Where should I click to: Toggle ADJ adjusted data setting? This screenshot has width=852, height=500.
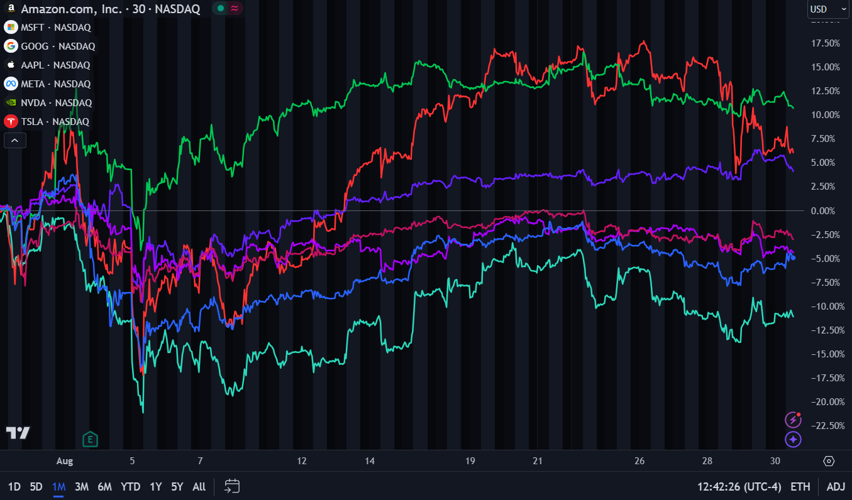[836, 486]
